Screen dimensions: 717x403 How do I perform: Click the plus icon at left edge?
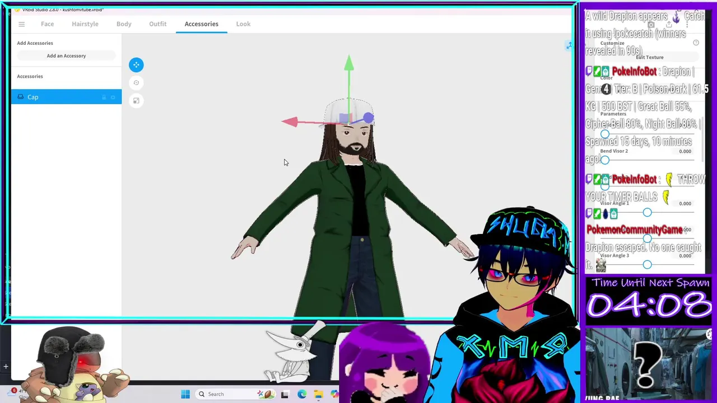[x=6, y=367]
